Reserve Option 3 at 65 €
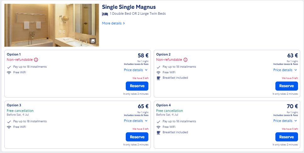This screenshot has width=304, height=153. pos(137,137)
